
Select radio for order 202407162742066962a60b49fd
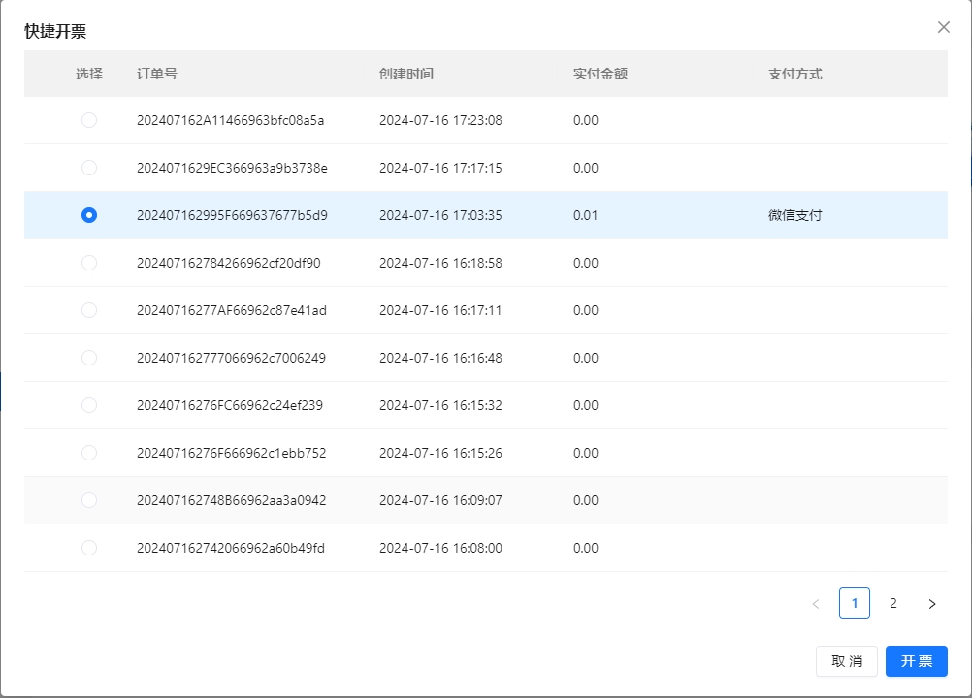pos(89,548)
